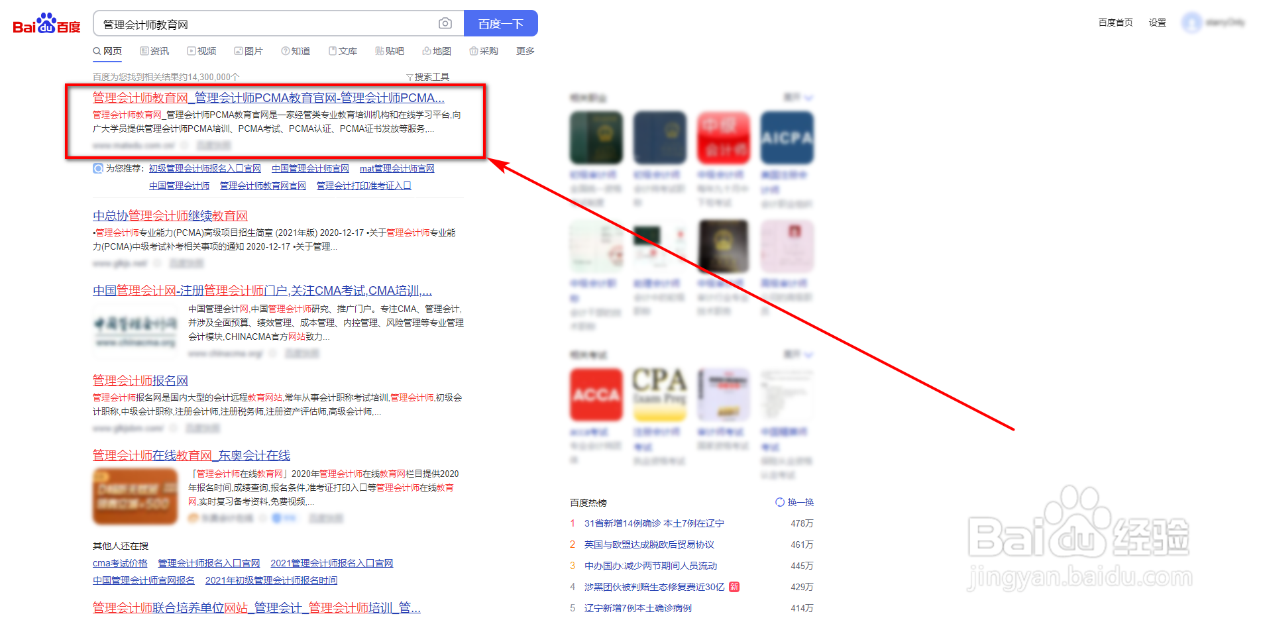Click the CPA Exam Prep card image
The height and width of the screenshot is (620, 1261).
[x=659, y=395]
